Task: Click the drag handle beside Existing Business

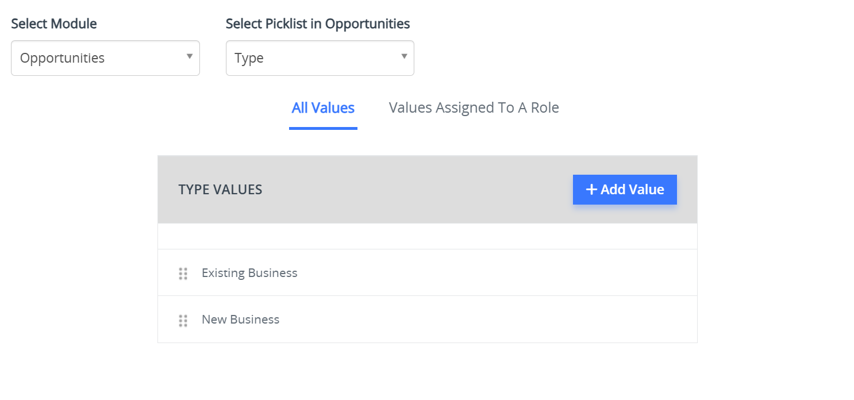Action: (x=183, y=274)
